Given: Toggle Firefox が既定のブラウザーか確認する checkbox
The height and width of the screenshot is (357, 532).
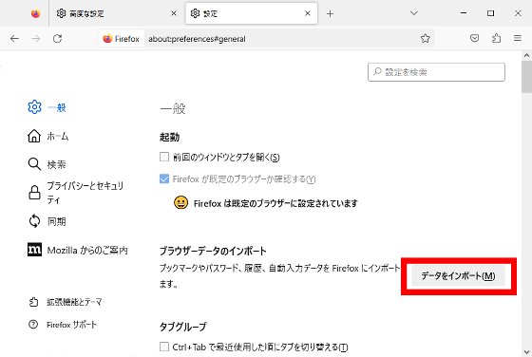Looking at the screenshot, I should 164,178.
